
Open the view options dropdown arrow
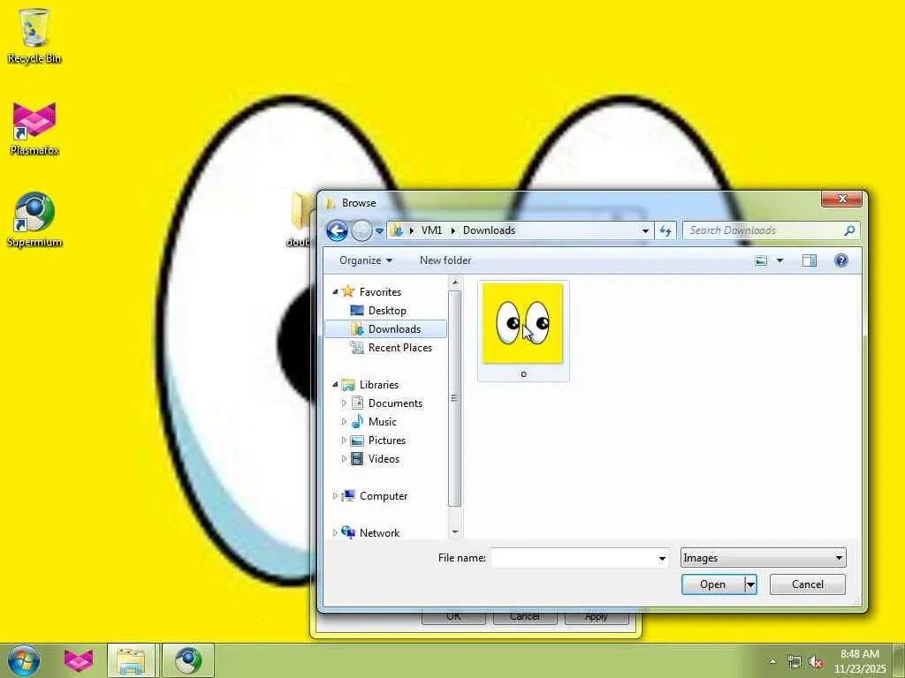(780, 260)
